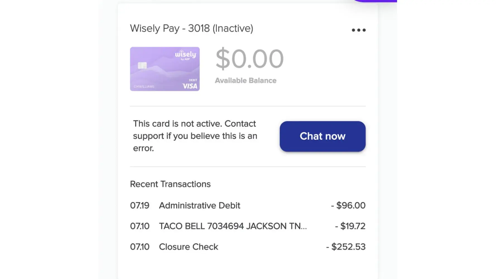Open the three-dot more options menu
This screenshot has height=279, width=496.
[358, 30]
